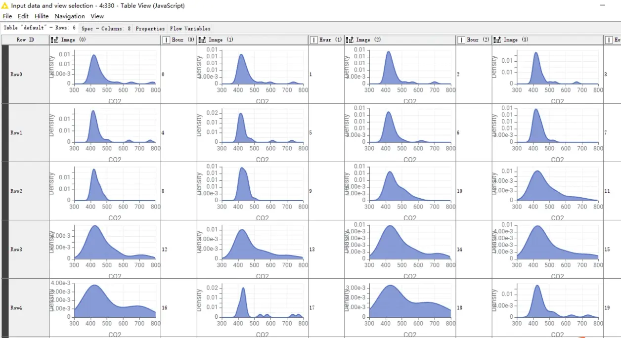Click the Image (3) column header
This screenshot has height=338, width=621.
tap(547, 40)
